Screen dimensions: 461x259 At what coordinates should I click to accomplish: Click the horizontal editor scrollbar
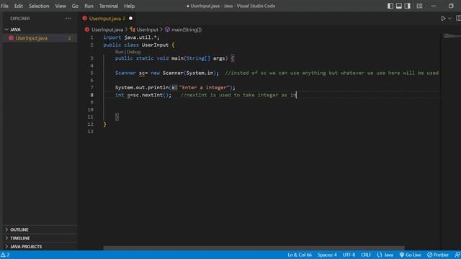[x=254, y=248]
